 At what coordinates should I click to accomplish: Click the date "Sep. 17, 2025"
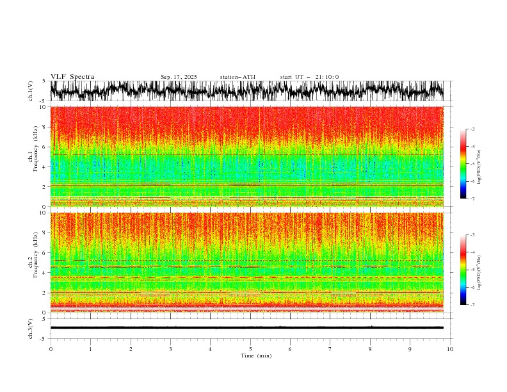(x=179, y=77)
